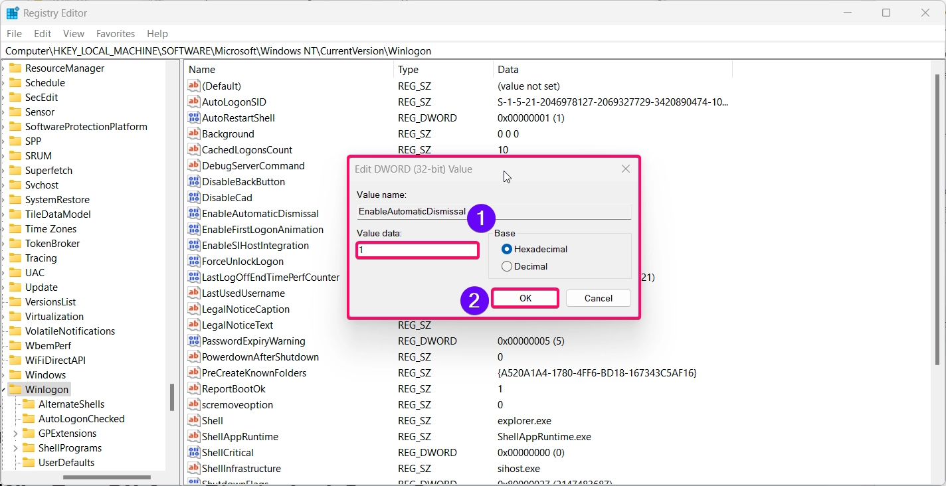This screenshot has width=946, height=486.
Task: Open the Favorites menu
Action: click(x=116, y=33)
